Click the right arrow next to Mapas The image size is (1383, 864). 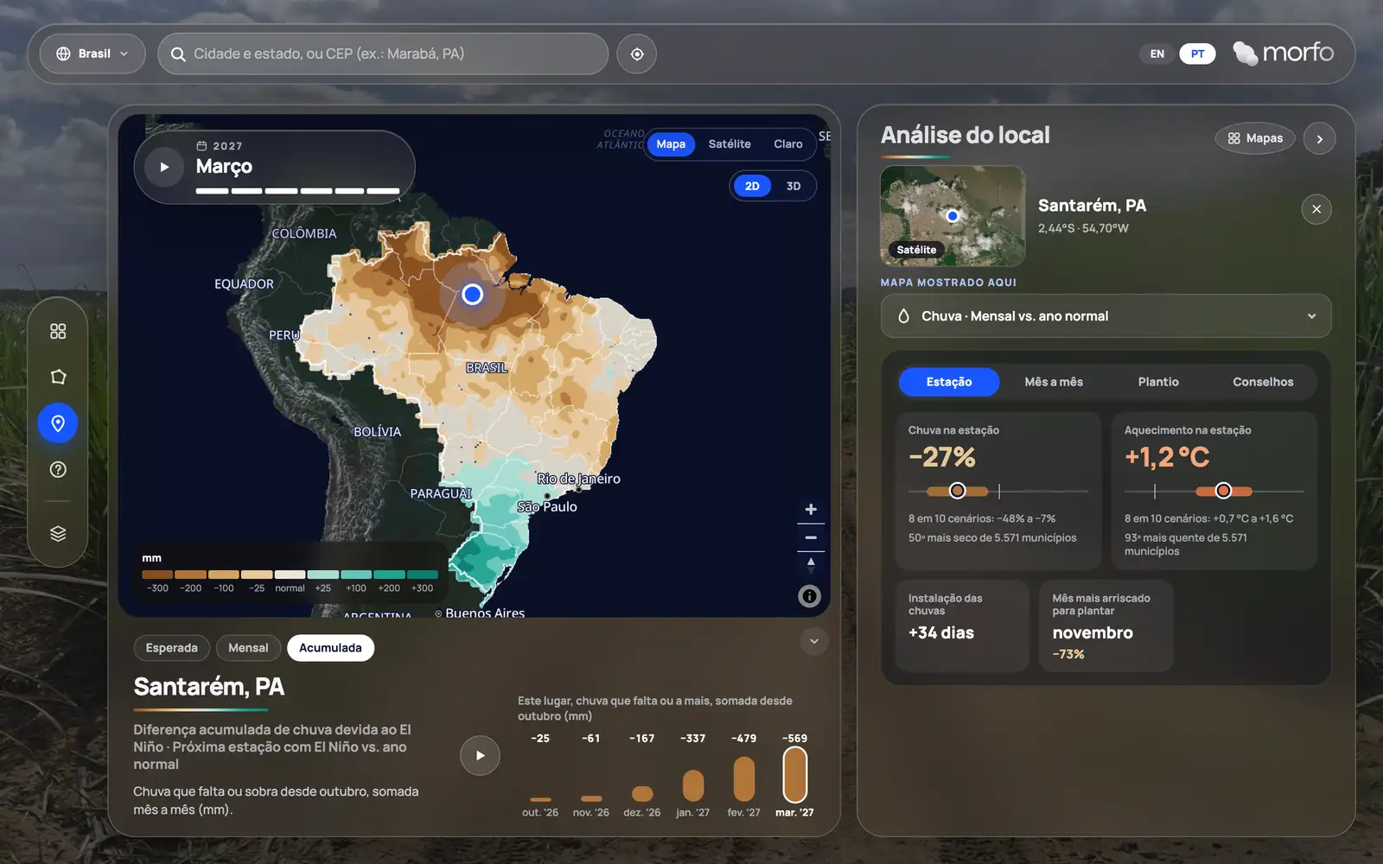click(1319, 138)
